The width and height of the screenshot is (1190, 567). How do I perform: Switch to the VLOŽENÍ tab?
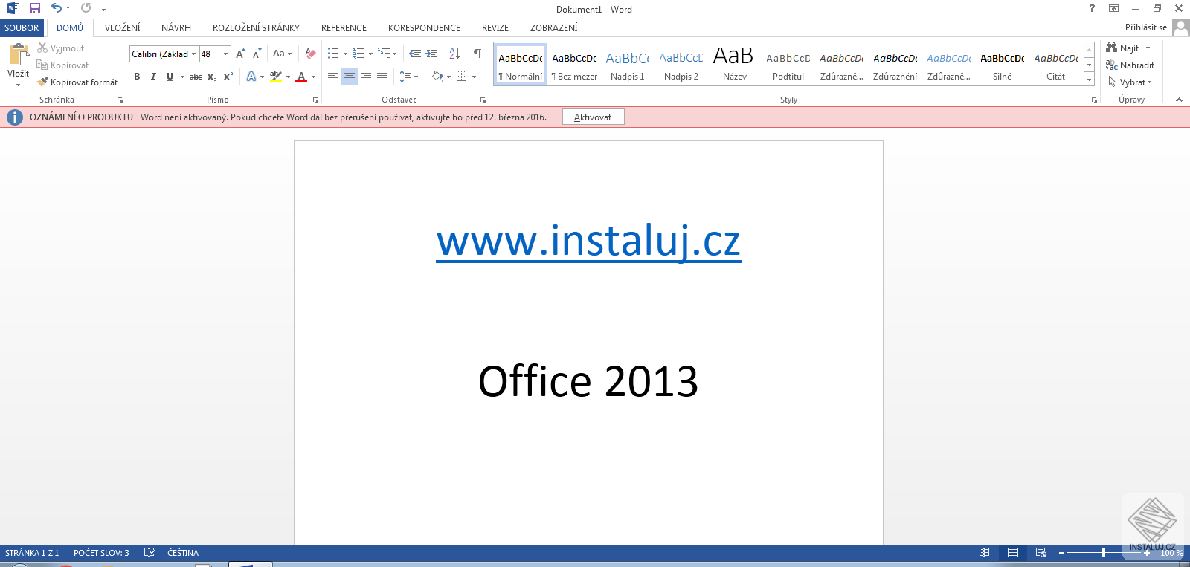(x=123, y=27)
